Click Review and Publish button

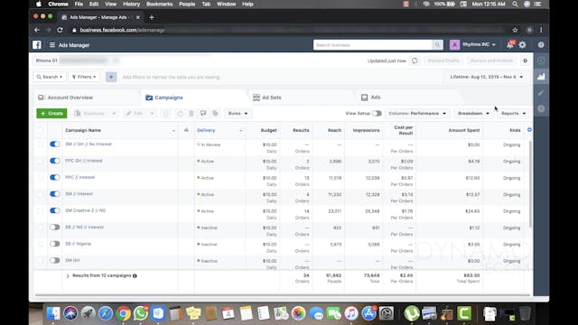[x=491, y=60]
